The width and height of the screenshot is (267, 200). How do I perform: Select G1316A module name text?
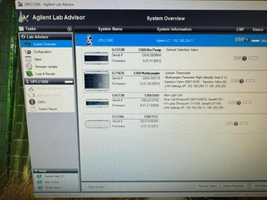pyautogui.click(x=118, y=116)
